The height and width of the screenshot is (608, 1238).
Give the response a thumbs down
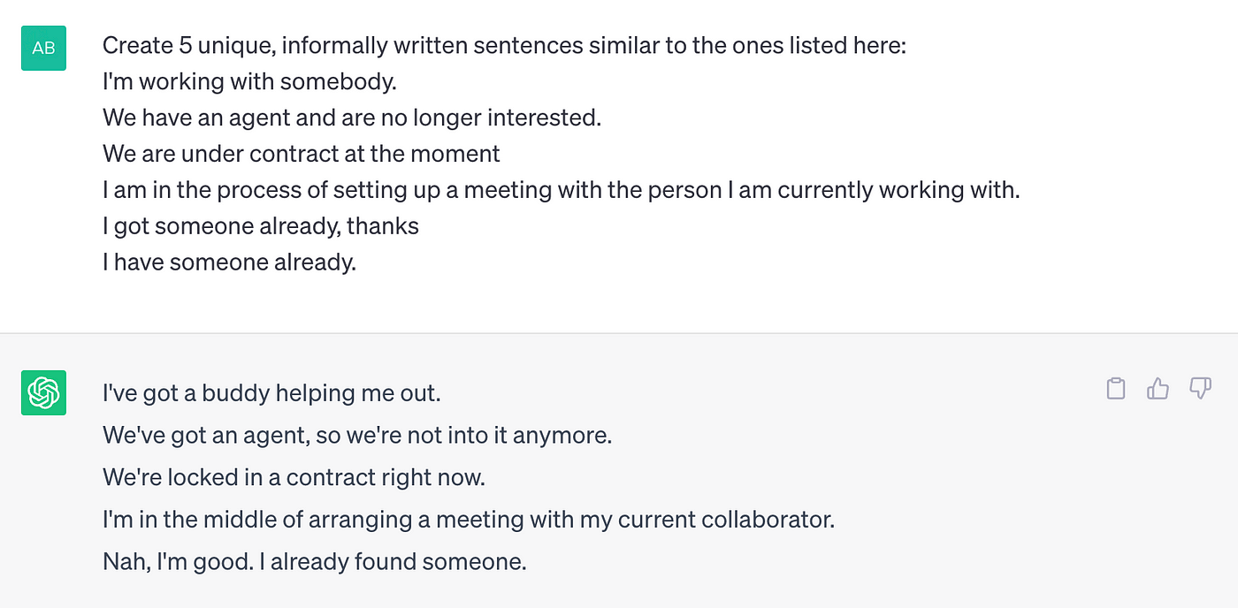(1200, 388)
